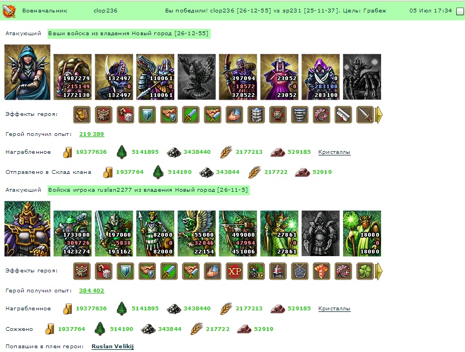Click the unit with 1987279 troops
Screen dimensions: 465x352
pos(73,77)
